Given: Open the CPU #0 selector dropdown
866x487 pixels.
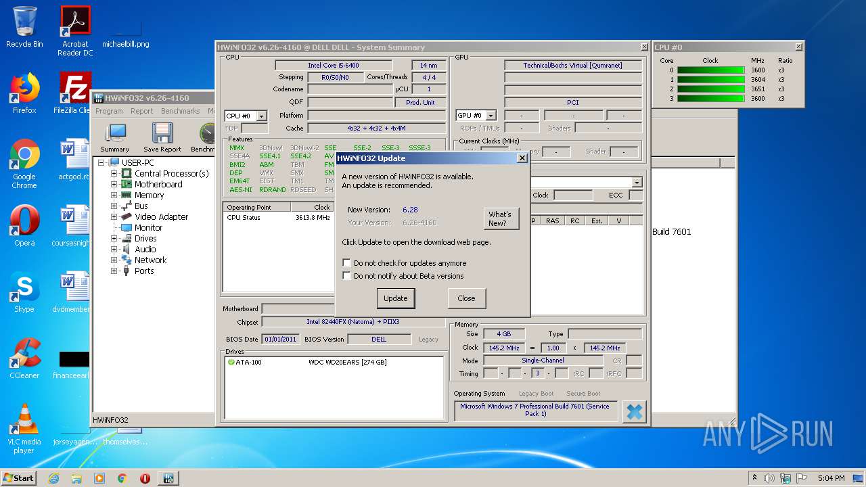Looking at the screenshot, I should coord(262,116).
